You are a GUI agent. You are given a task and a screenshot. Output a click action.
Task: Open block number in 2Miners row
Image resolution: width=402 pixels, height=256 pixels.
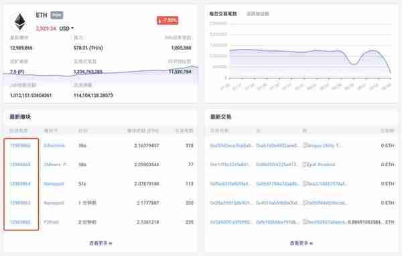pos(20,164)
